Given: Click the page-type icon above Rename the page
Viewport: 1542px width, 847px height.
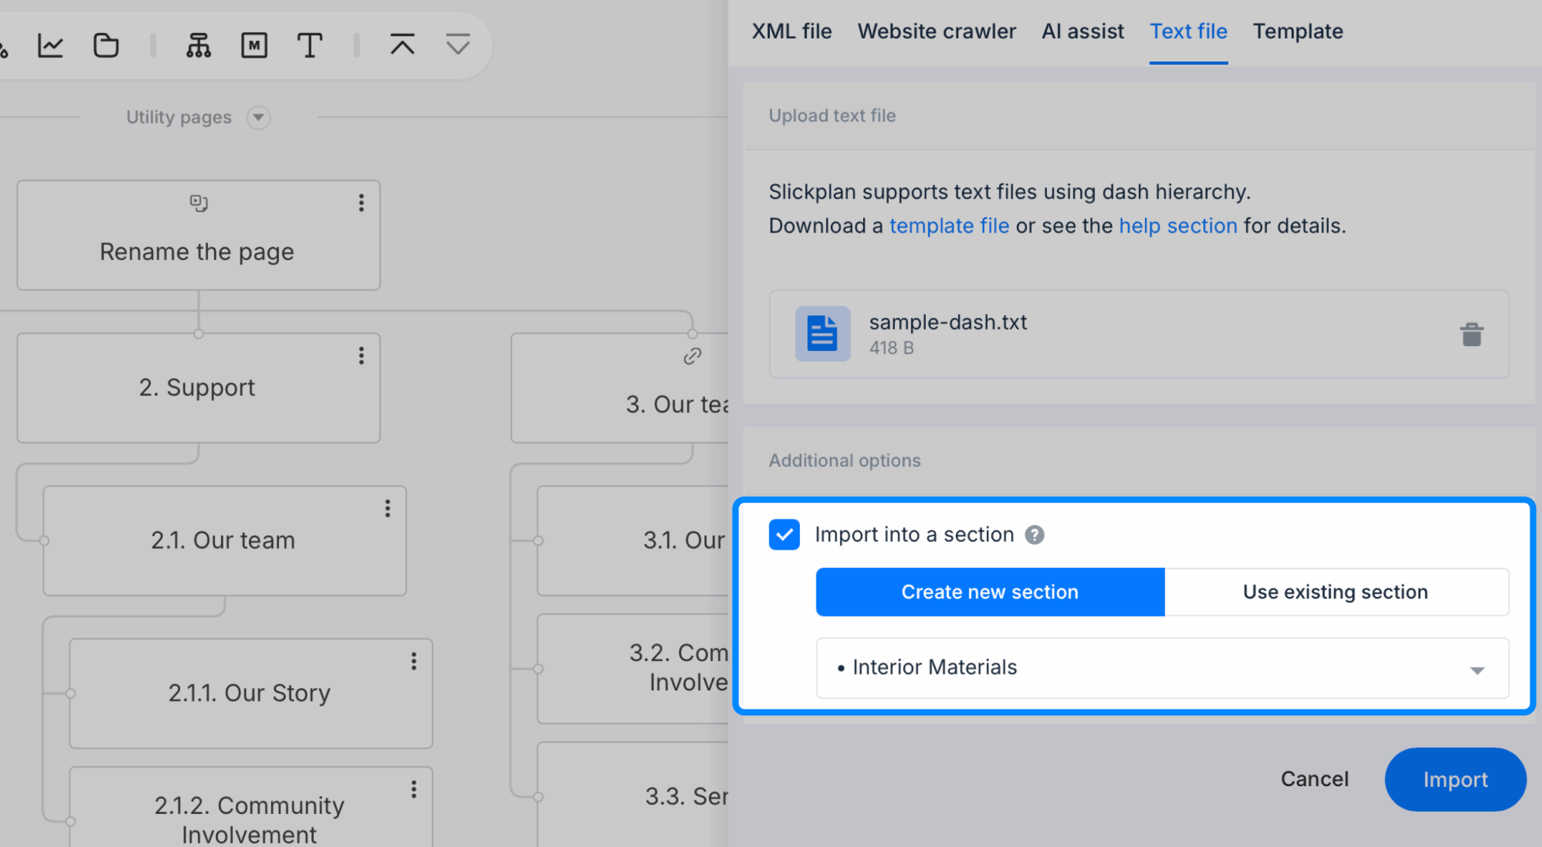Looking at the screenshot, I should [199, 203].
